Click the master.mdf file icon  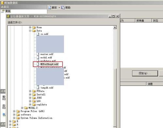[38, 54]
